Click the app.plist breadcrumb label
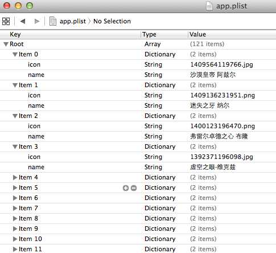The height and width of the screenshot is (253, 276). [x=73, y=21]
